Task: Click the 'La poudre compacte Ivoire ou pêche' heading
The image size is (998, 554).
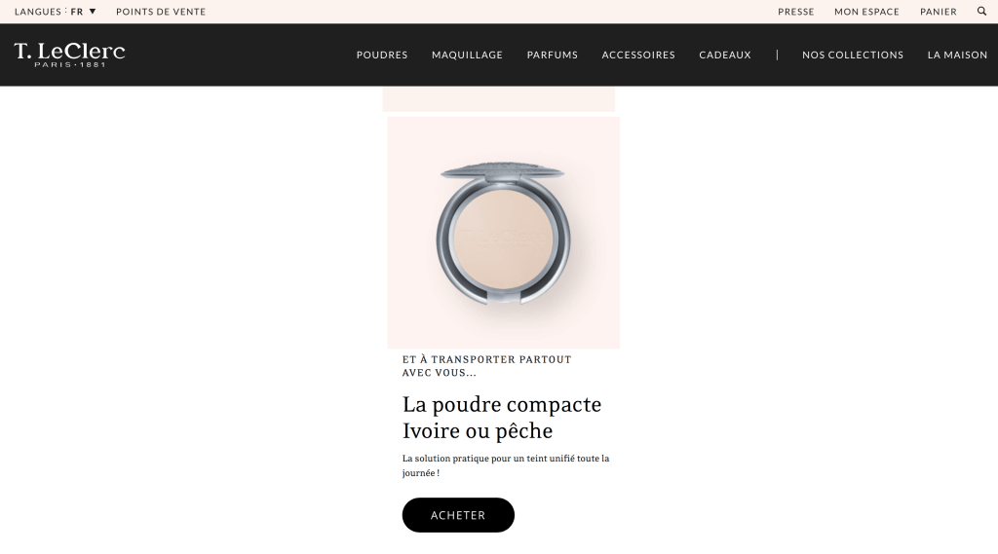Action: (x=502, y=418)
